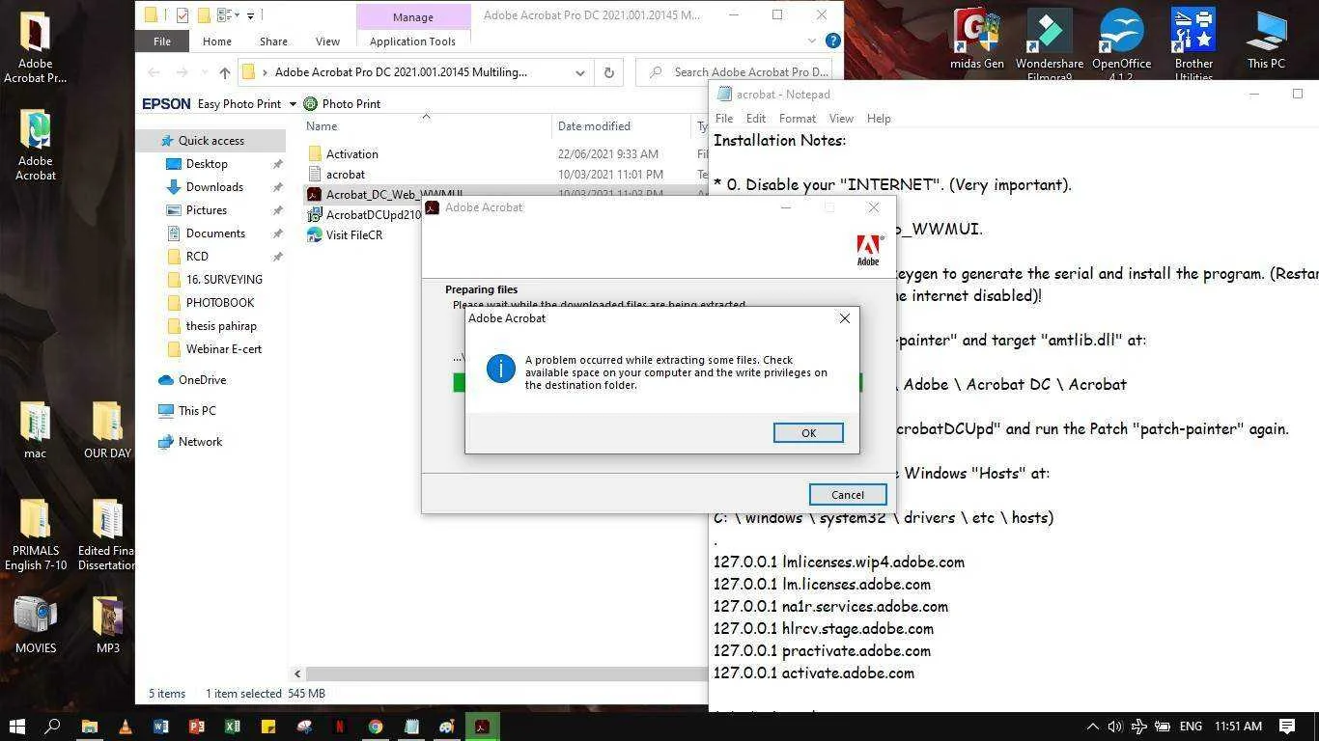Open the Windows Start menu
The height and width of the screenshot is (741, 1319).
click(17, 727)
